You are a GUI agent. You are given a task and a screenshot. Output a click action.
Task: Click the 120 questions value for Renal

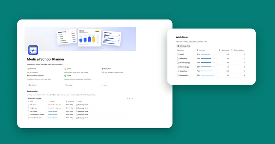pos(228,54)
